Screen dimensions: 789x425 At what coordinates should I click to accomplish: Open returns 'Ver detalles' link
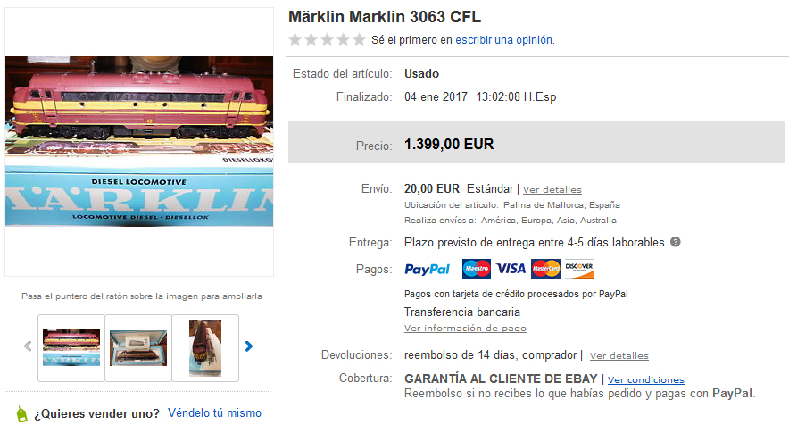click(x=619, y=356)
